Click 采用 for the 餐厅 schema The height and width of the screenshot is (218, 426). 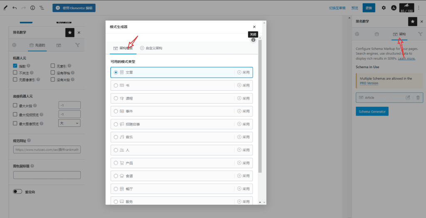click(x=243, y=189)
